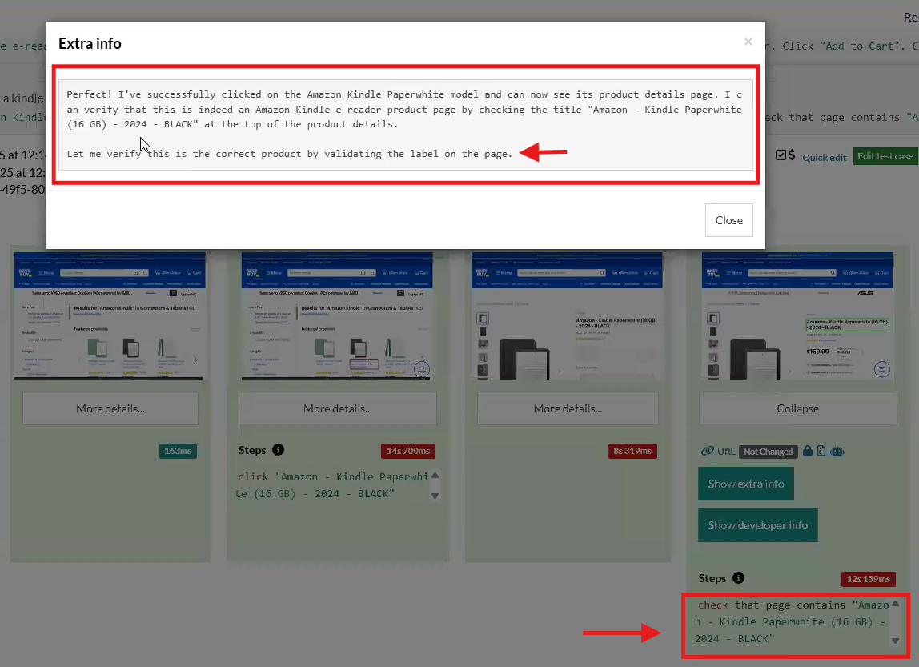Click up arrow of check-step text scrollbar
This screenshot has width=919, height=667.
(895, 603)
